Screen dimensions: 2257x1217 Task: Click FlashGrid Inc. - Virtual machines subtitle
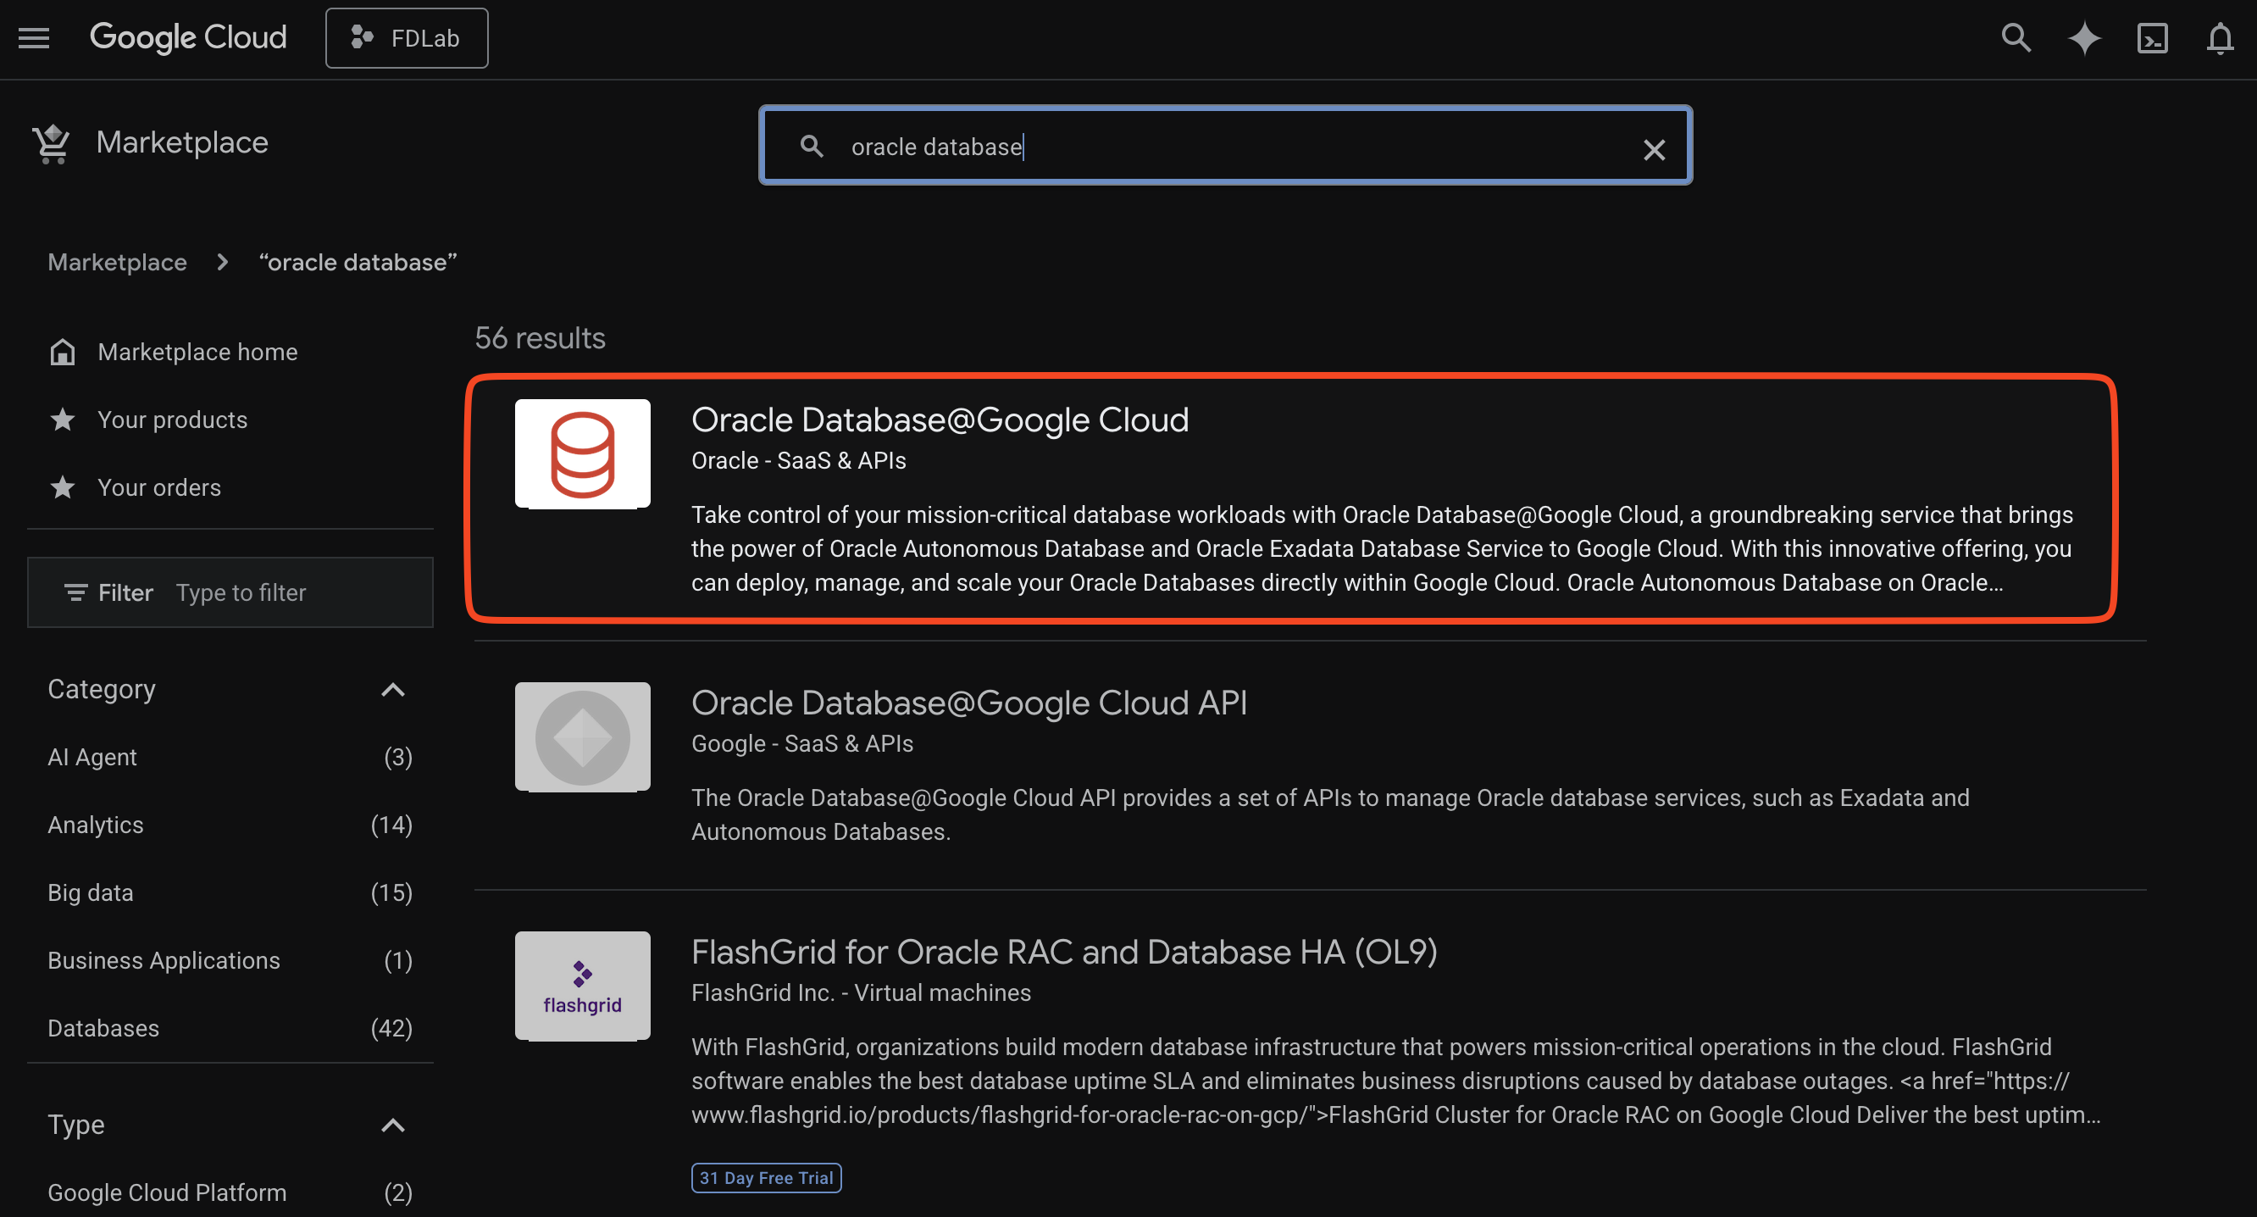coord(861,992)
